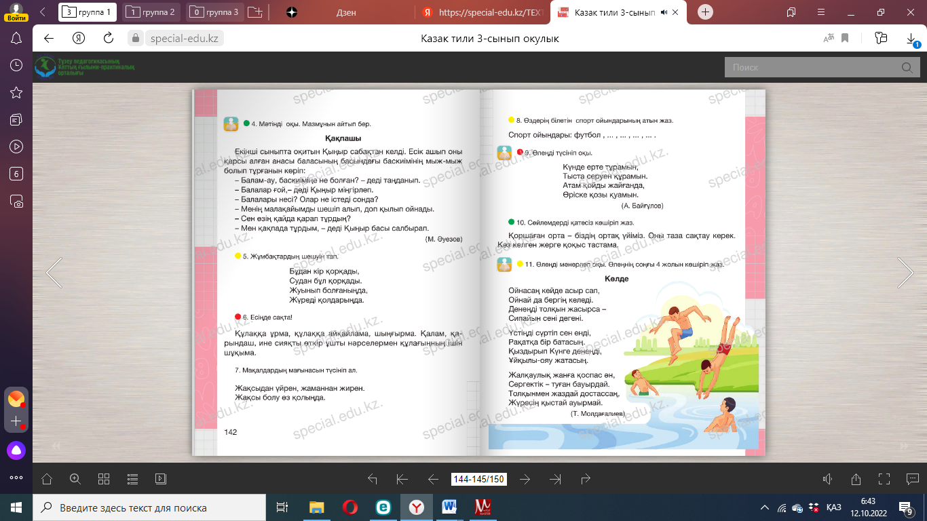Launch Opera browser from the taskbar
The height and width of the screenshot is (521, 927).
pos(350,507)
